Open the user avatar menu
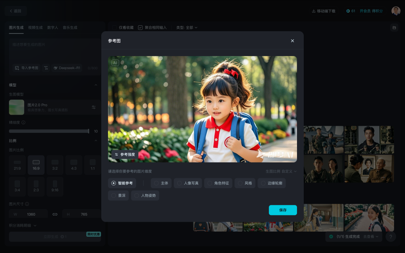This screenshot has width=405, height=253. 396,11
